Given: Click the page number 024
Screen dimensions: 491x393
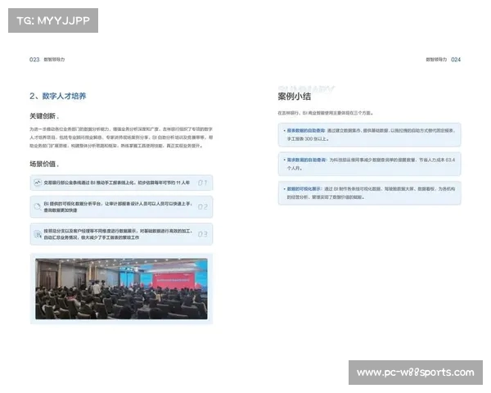Looking at the screenshot, I should (x=456, y=60).
